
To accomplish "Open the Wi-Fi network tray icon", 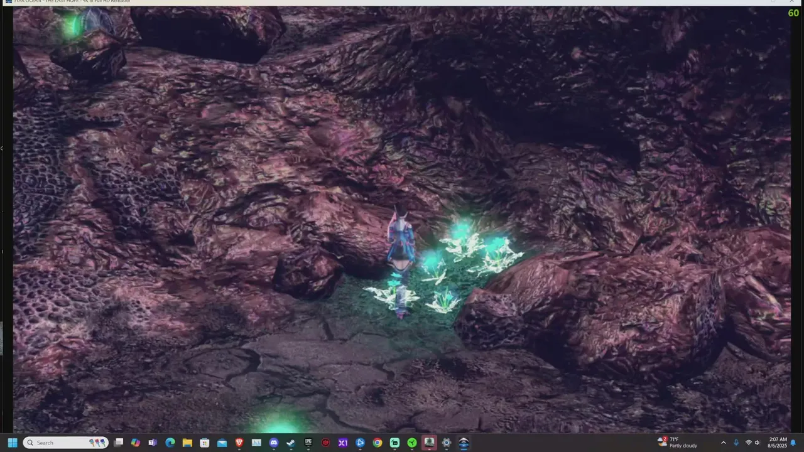I will point(748,443).
